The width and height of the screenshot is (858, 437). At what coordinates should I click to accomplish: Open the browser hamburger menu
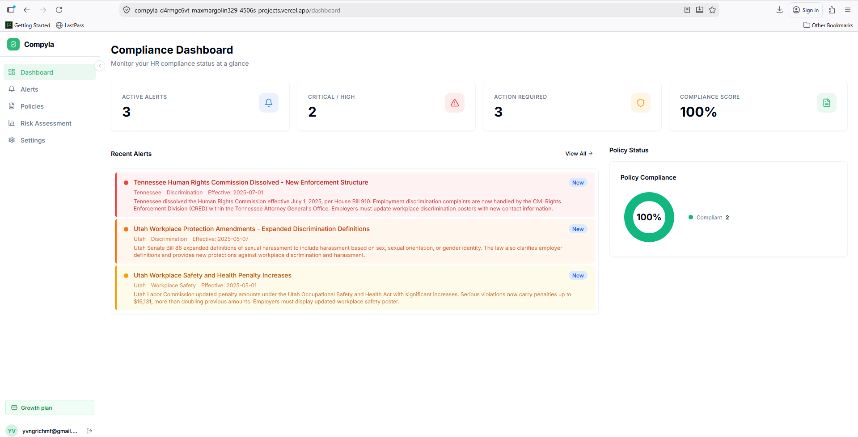(x=847, y=10)
